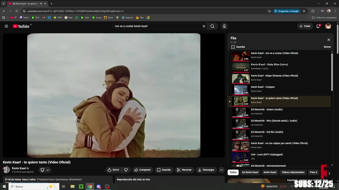Open Kevin Kaarl channel name link
The width and height of the screenshot is (339, 190).
19,168
